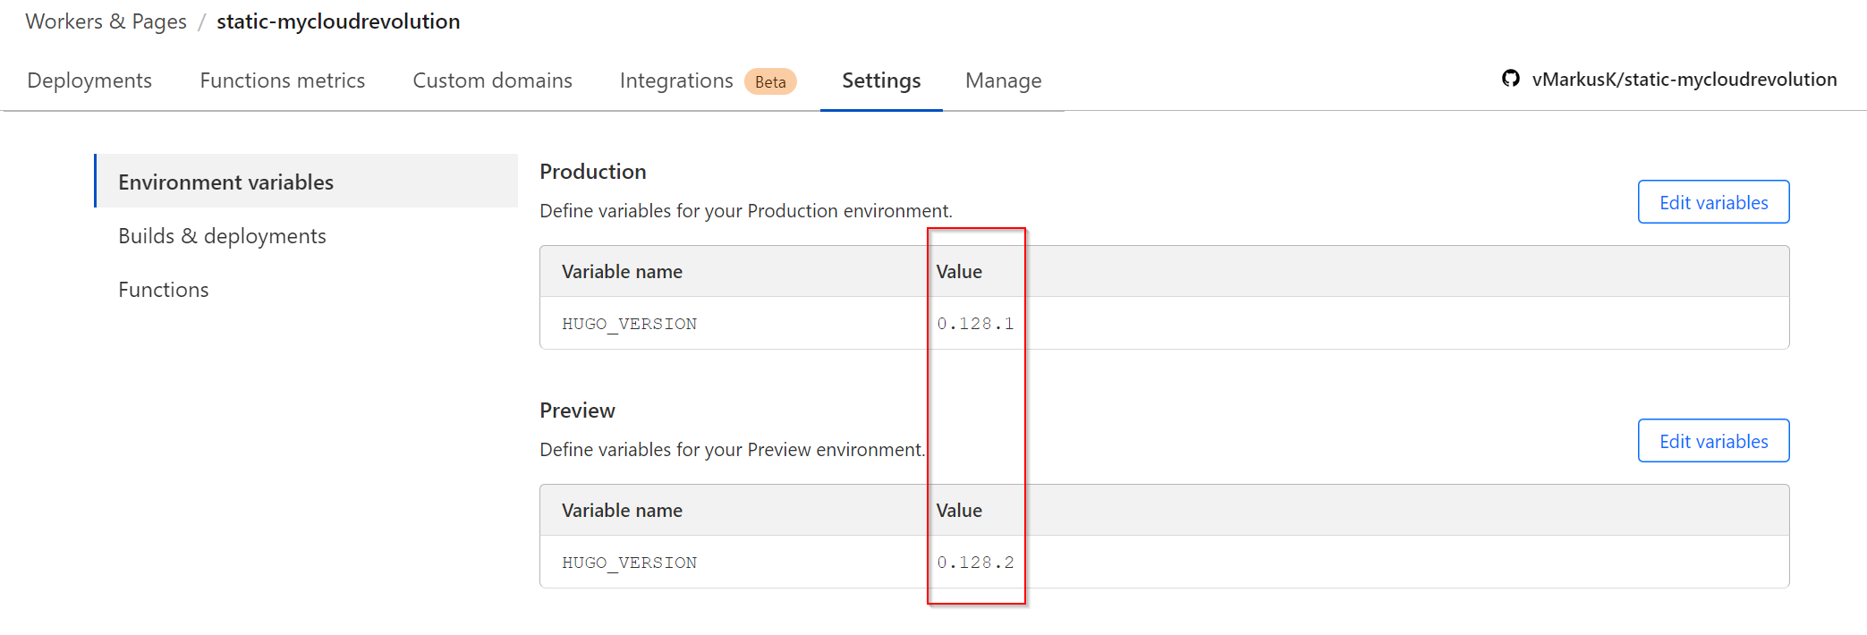Viewport: 1867px width, 635px height.
Task: Click HUGO_VERSION name in the Preview table
Action: [x=629, y=563]
